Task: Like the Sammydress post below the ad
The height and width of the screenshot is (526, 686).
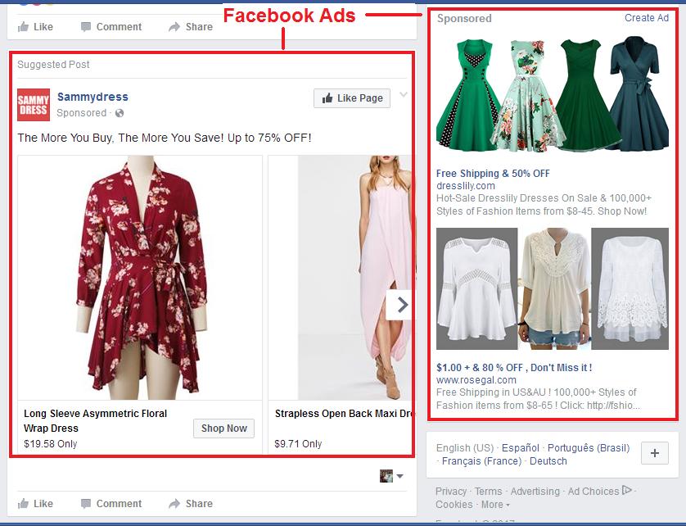Action: 35,504
